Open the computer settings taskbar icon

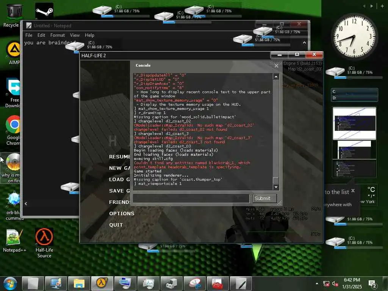coord(56,283)
